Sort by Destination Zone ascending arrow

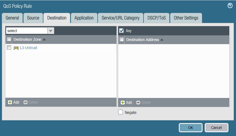tap(44, 39)
